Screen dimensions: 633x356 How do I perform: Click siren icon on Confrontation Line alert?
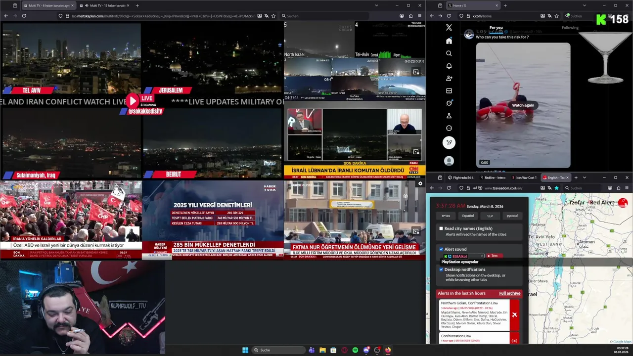[x=514, y=341]
